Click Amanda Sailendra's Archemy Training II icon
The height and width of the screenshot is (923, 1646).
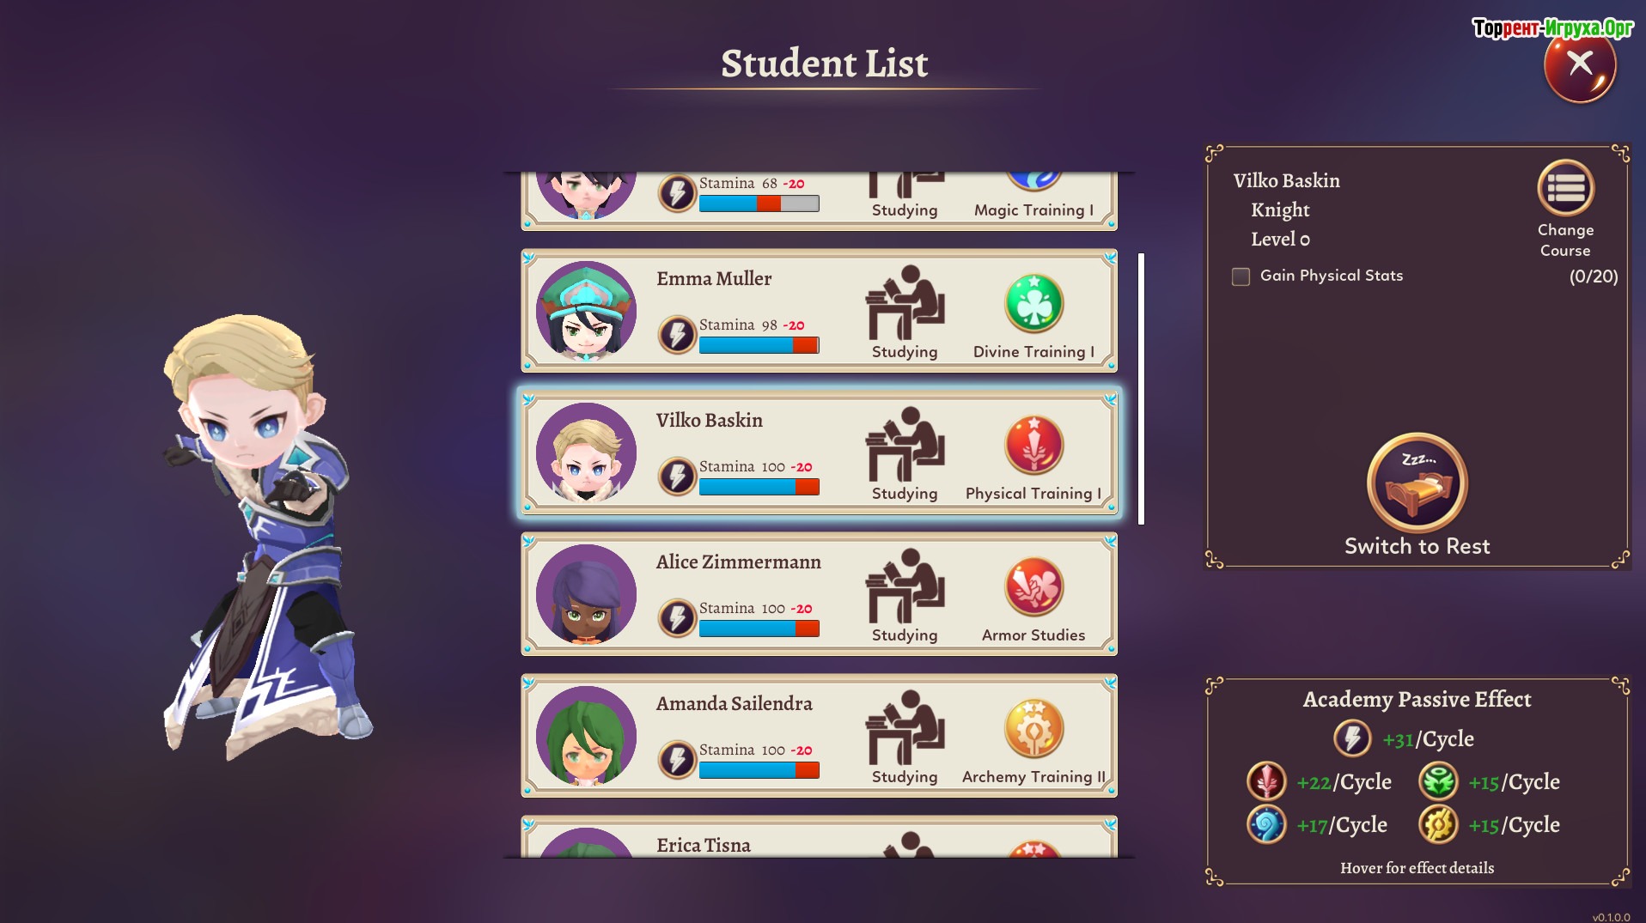coord(1033,728)
